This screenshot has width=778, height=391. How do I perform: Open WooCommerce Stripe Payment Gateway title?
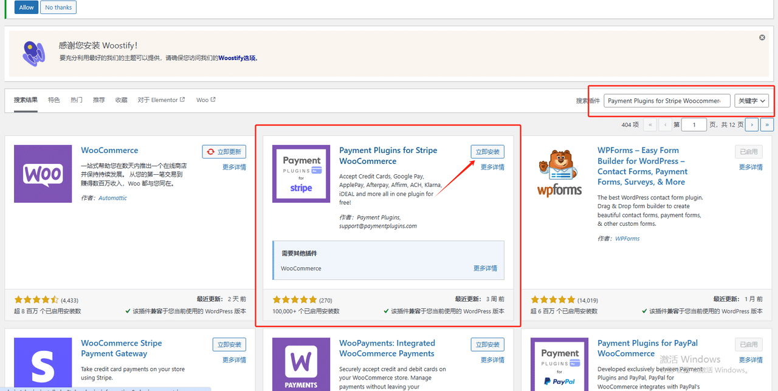coord(122,348)
